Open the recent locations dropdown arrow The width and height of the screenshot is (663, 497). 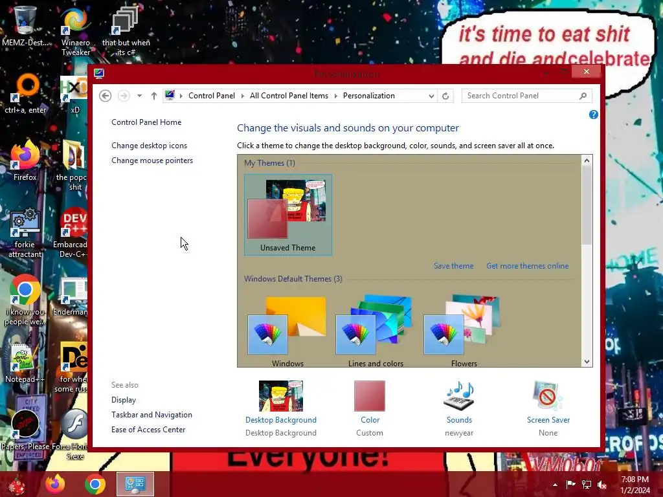[x=139, y=96]
